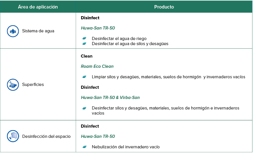
Task: Click the text Nebulización del invernadero vacío
Action: tap(126, 147)
